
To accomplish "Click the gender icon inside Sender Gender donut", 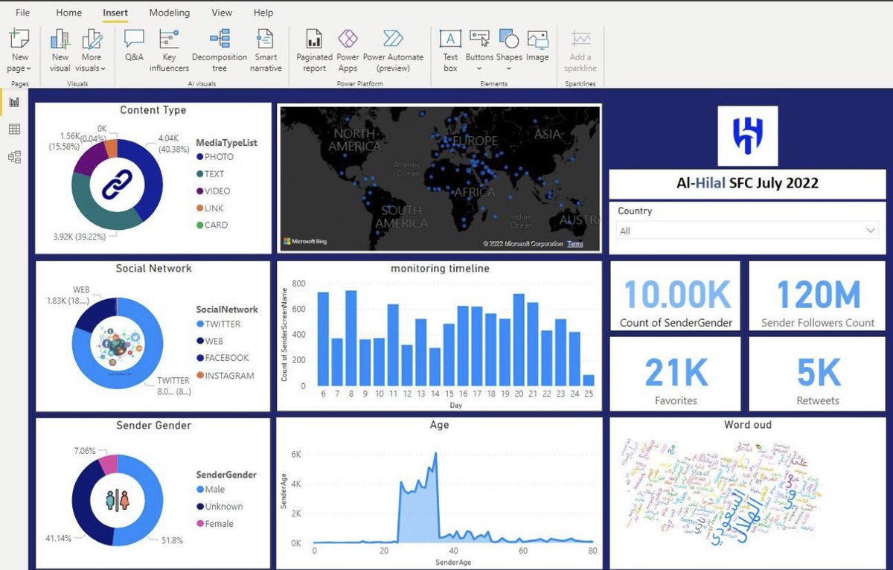I will pyautogui.click(x=117, y=500).
